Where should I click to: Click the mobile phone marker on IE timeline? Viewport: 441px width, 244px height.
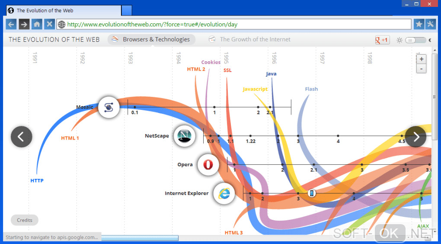[312, 193]
